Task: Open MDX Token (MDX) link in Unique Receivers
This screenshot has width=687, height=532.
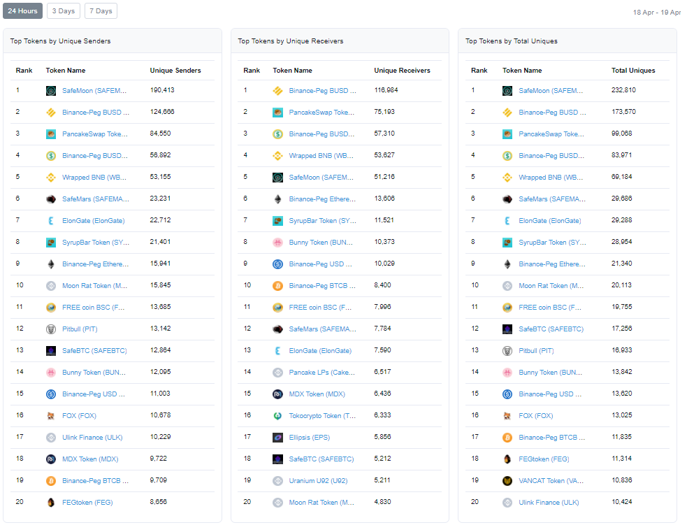Action: pos(317,394)
